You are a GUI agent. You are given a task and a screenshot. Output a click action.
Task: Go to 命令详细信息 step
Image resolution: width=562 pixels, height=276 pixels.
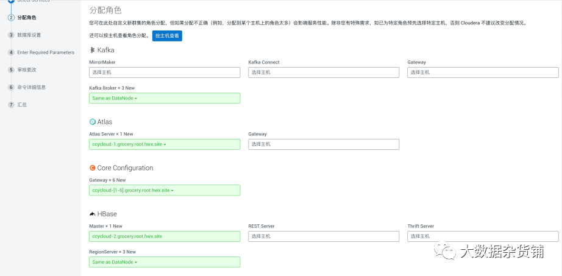[32, 87]
